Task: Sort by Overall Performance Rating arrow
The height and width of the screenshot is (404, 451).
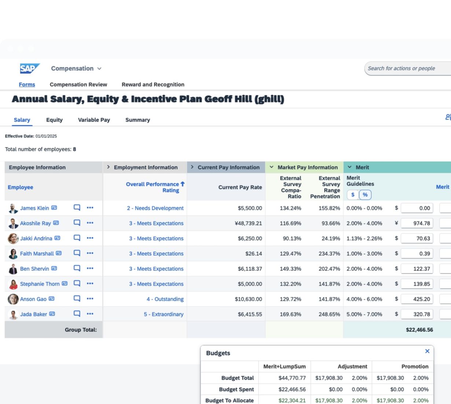Action: tap(183, 184)
